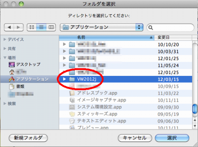The height and width of the screenshot is (147, 198).
Task: Expand the 共有 sidebar section
Action: tap(5, 49)
